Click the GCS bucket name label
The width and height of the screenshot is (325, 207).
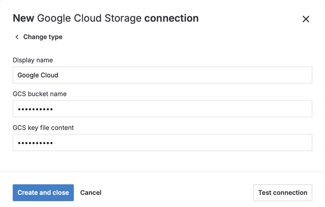coord(39,94)
